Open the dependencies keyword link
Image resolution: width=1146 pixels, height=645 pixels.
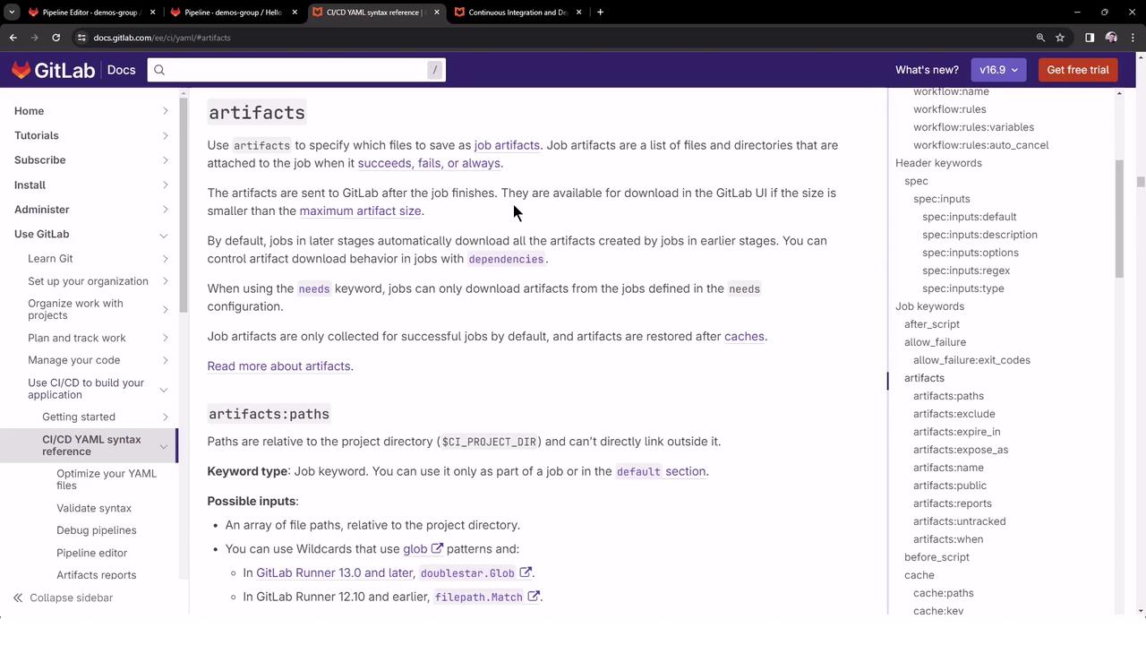506,259
